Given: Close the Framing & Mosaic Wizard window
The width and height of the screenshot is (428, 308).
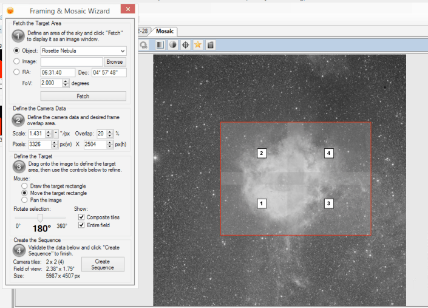Looking at the screenshot, I should pos(127,9).
